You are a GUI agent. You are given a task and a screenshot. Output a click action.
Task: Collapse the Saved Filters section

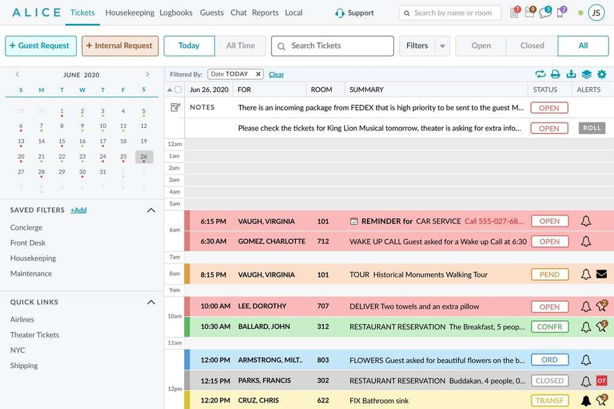(151, 210)
